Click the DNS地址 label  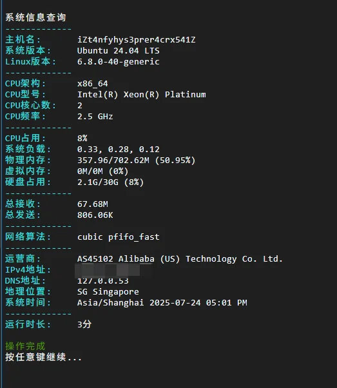[25, 280]
